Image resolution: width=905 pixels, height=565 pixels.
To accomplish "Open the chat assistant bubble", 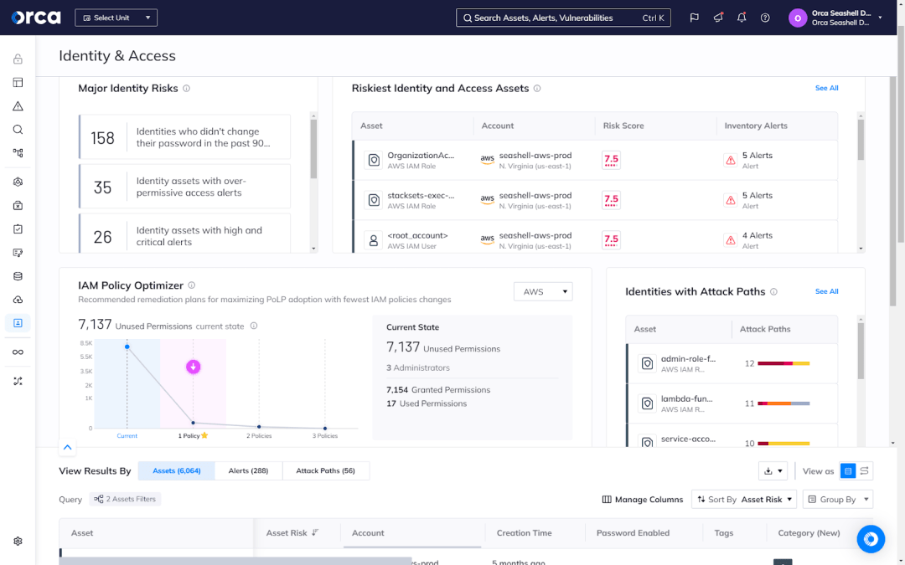I will 871,539.
